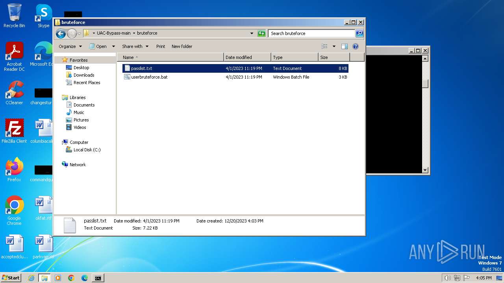
Task: Open the Music library
Action: pyautogui.click(x=79, y=112)
